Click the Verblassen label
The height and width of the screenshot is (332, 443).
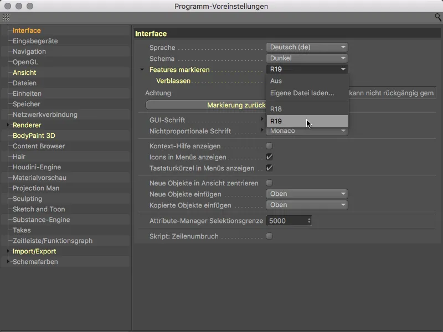point(173,81)
